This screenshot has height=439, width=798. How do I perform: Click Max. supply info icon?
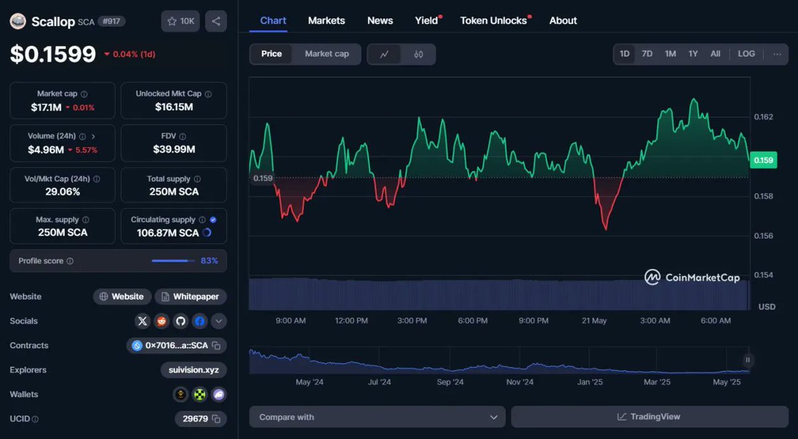(x=85, y=220)
